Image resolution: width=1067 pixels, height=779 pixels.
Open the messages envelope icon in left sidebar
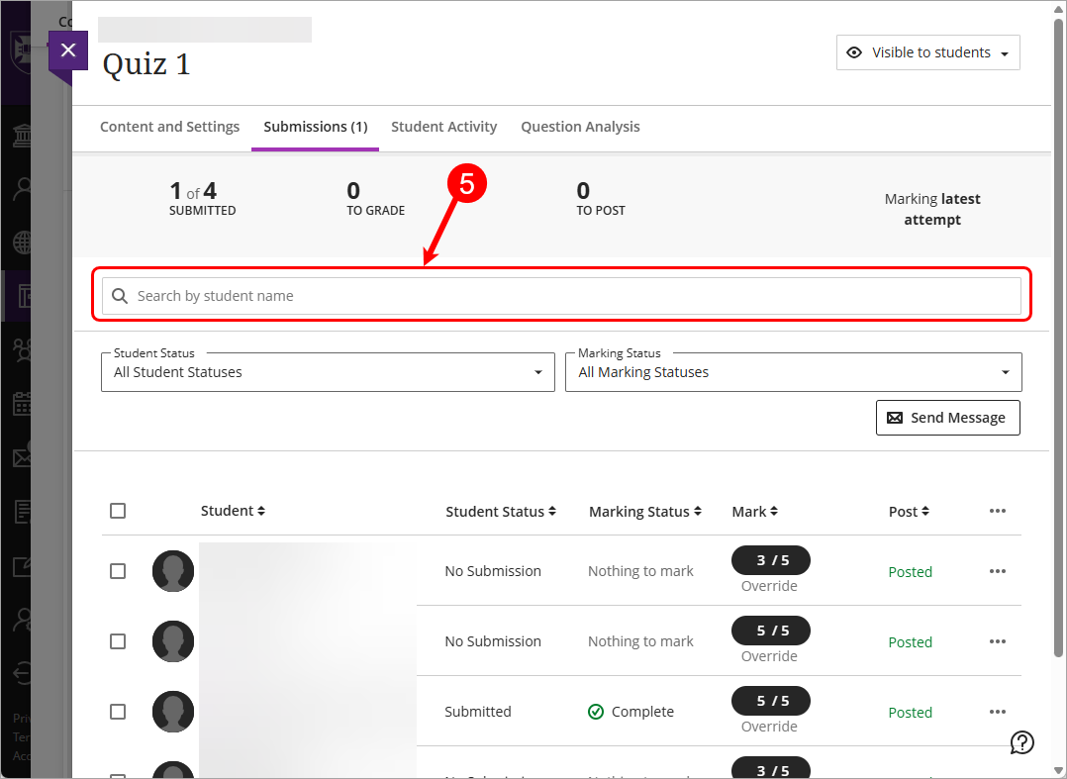[22, 457]
